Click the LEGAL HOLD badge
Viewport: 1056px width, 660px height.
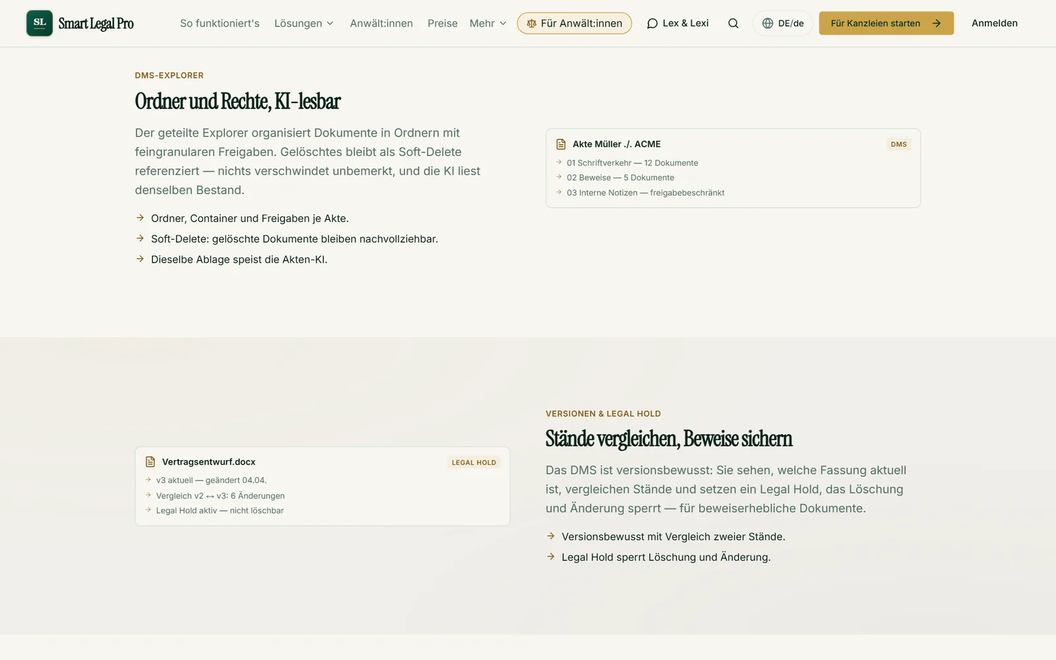click(x=474, y=462)
